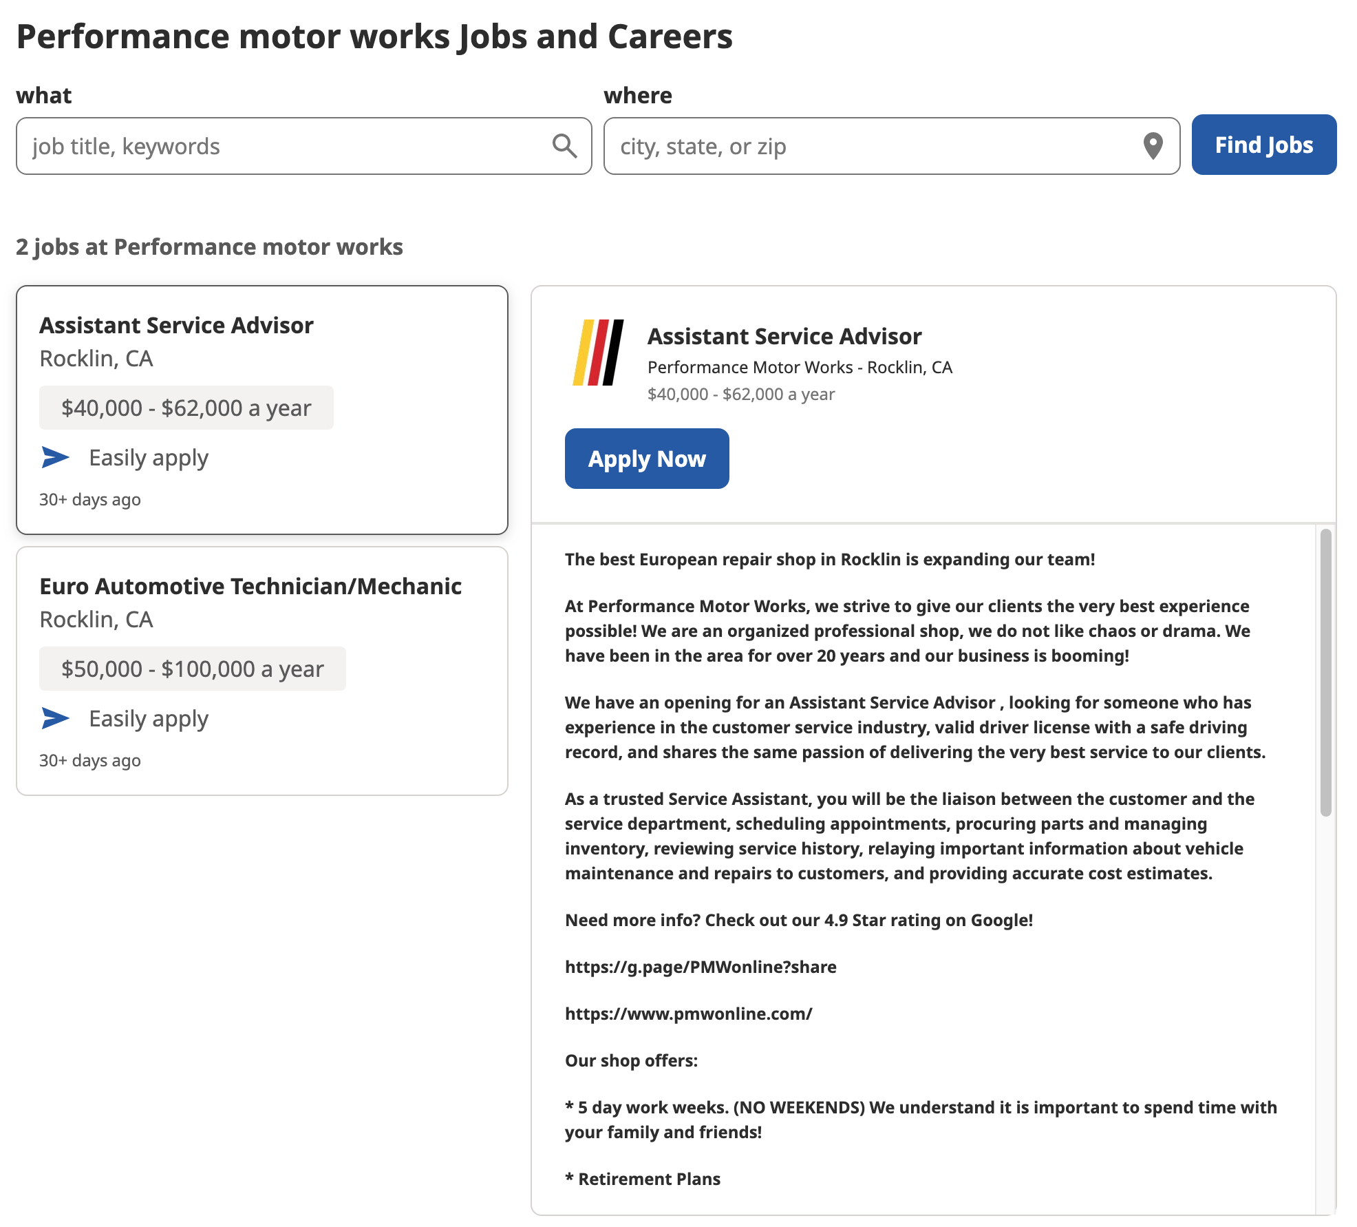Open the Euro Automotive Technician/Mechanic listing
Image resolution: width=1357 pixels, height=1227 pixels.
click(x=262, y=671)
